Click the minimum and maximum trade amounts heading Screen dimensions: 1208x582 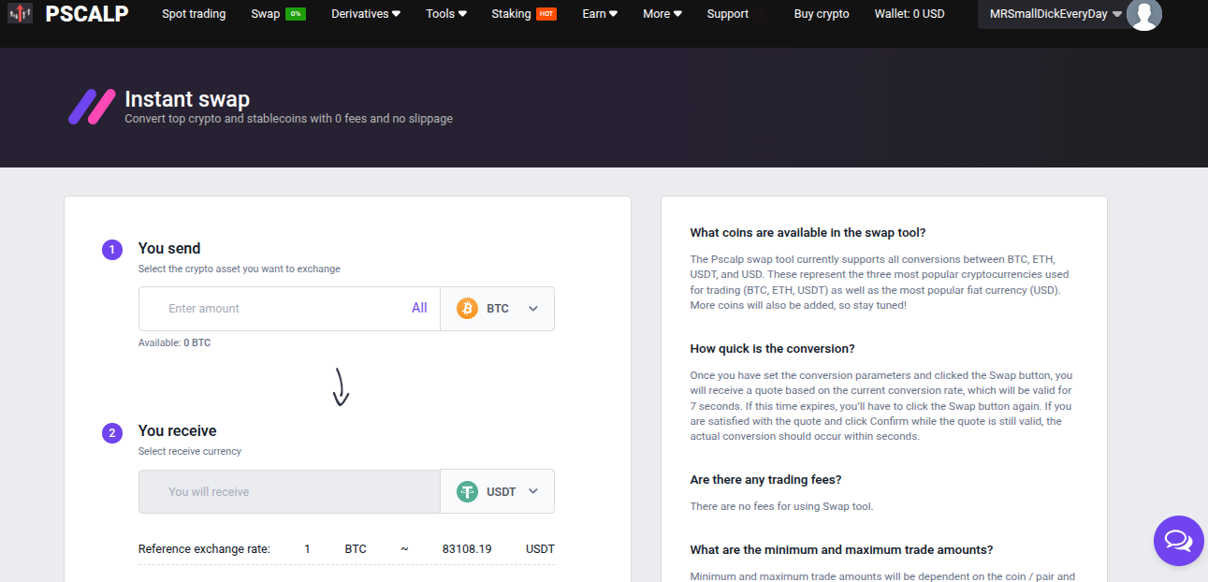click(x=841, y=550)
